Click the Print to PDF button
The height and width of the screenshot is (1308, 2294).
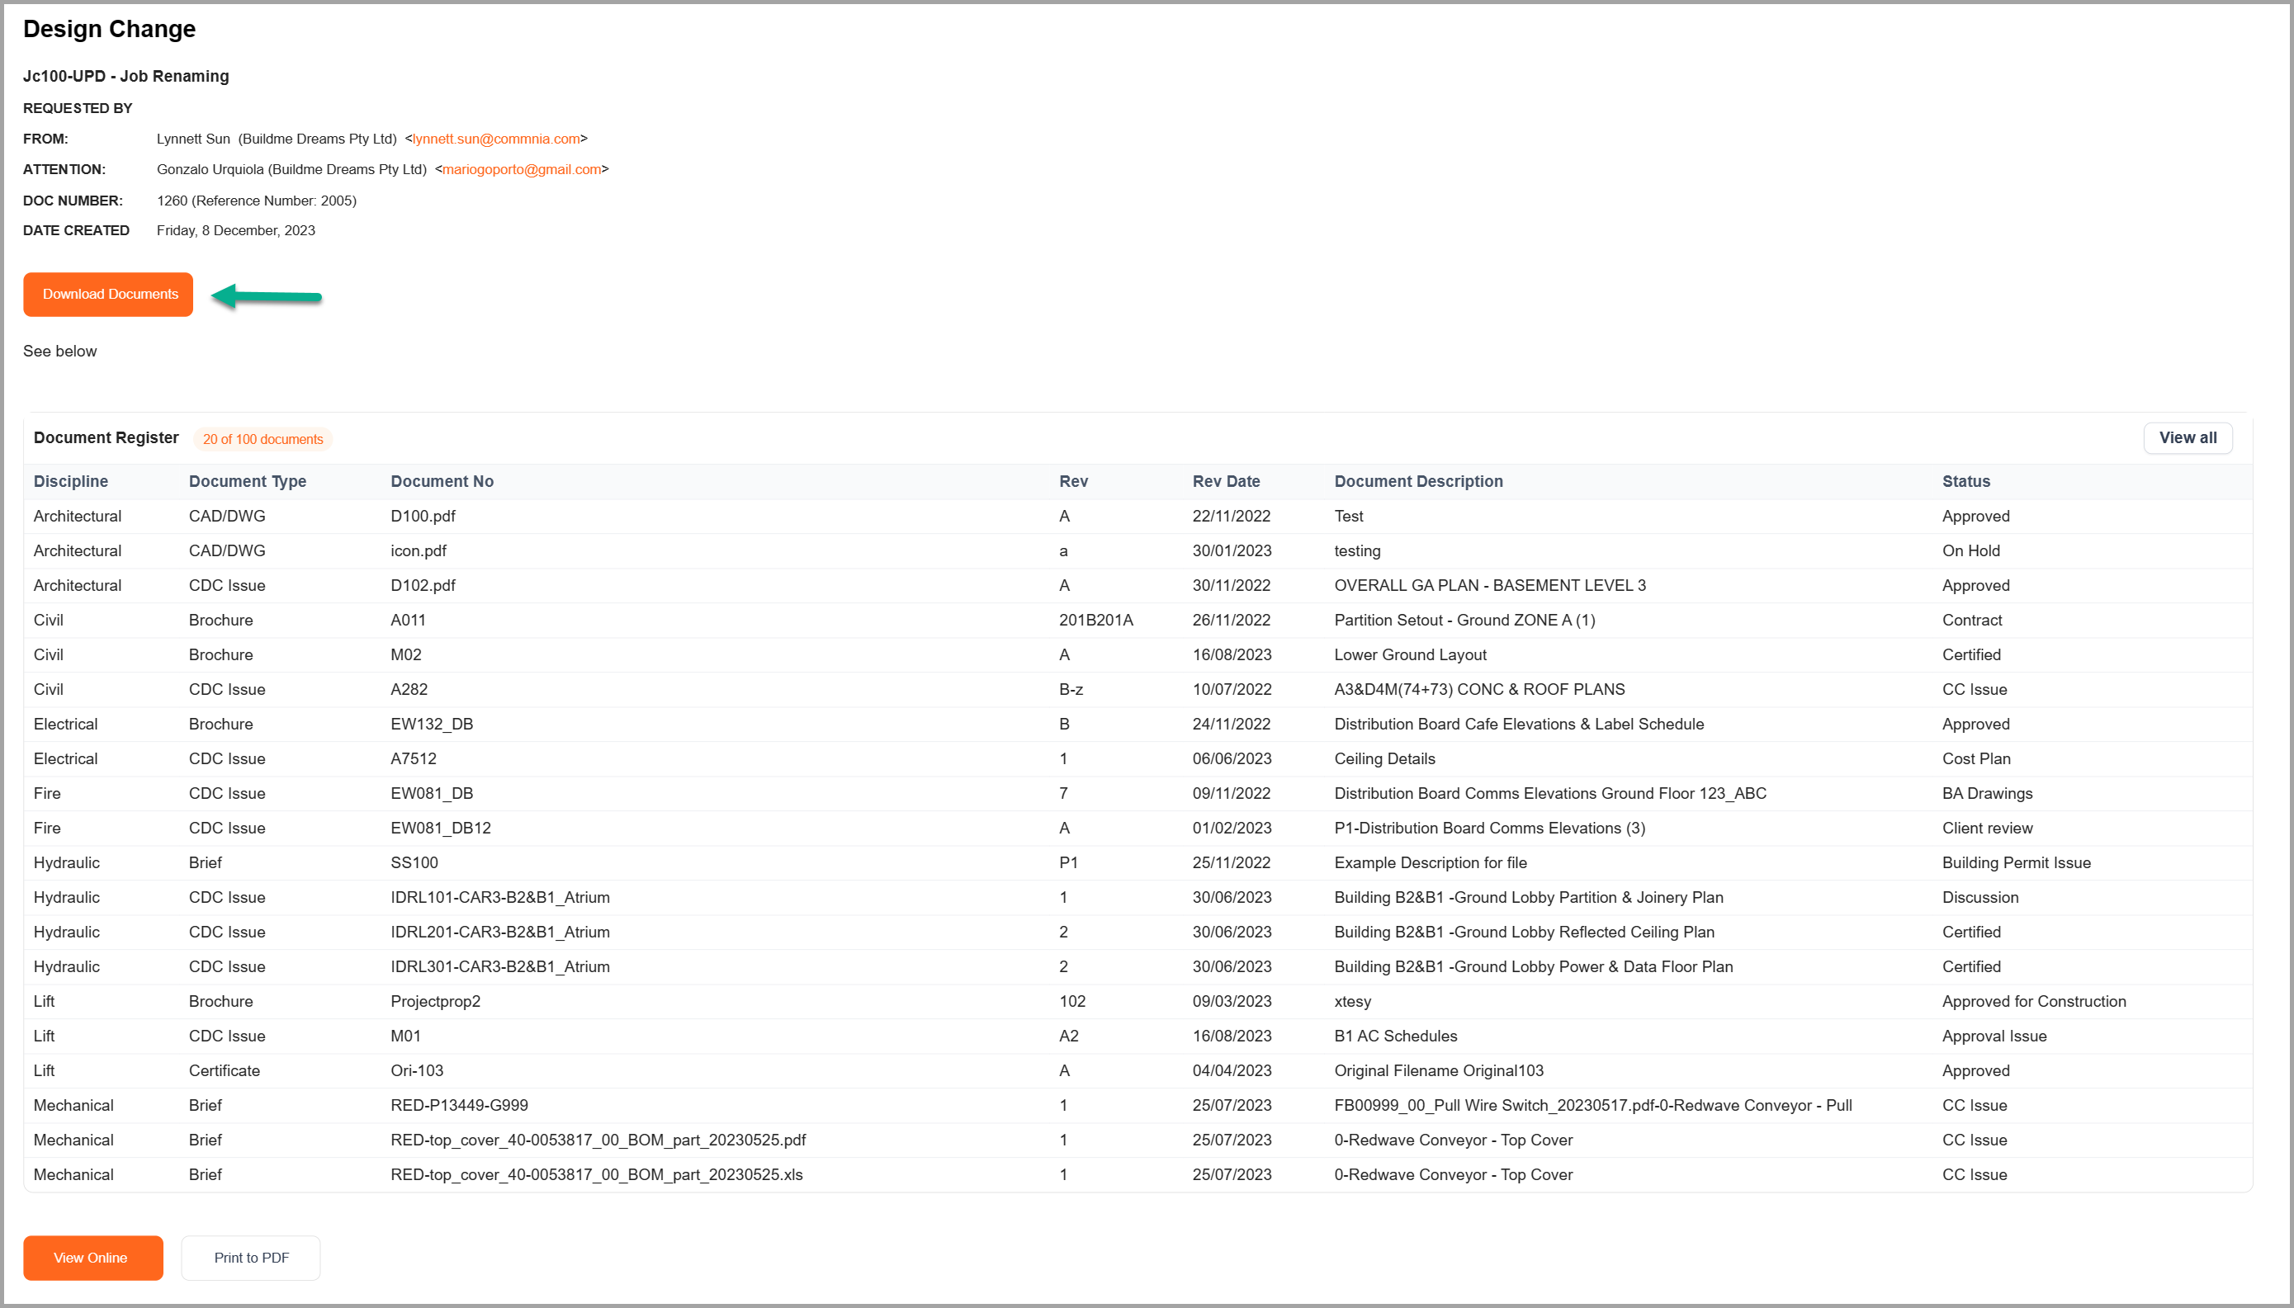point(251,1258)
